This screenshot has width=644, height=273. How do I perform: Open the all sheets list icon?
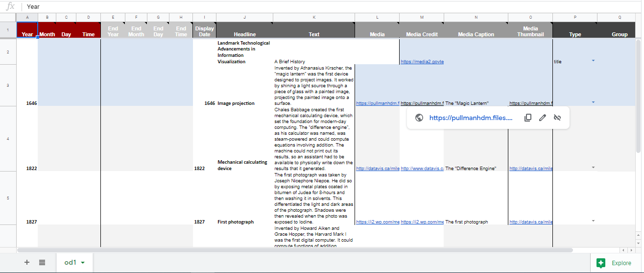[42, 262]
